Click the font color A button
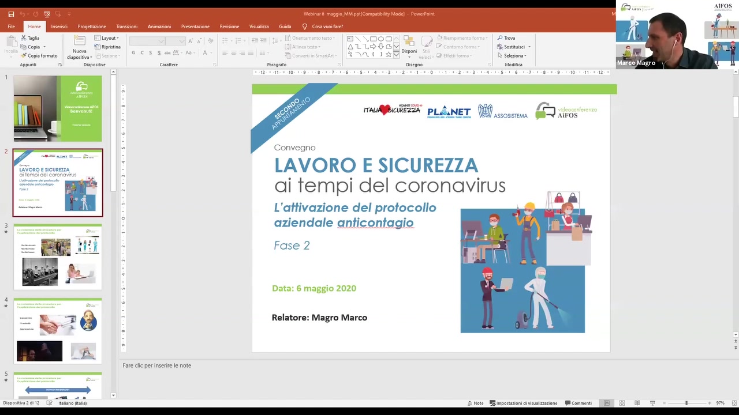Screen dimensions: 739x415 tap(205, 53)
